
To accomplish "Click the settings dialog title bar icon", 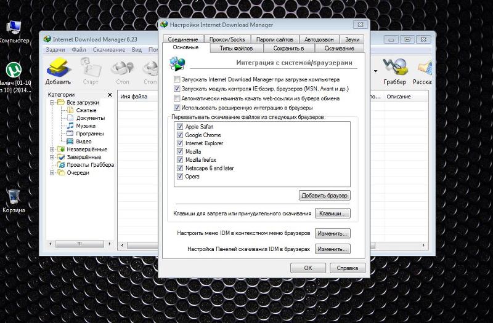I will (164, 25).
